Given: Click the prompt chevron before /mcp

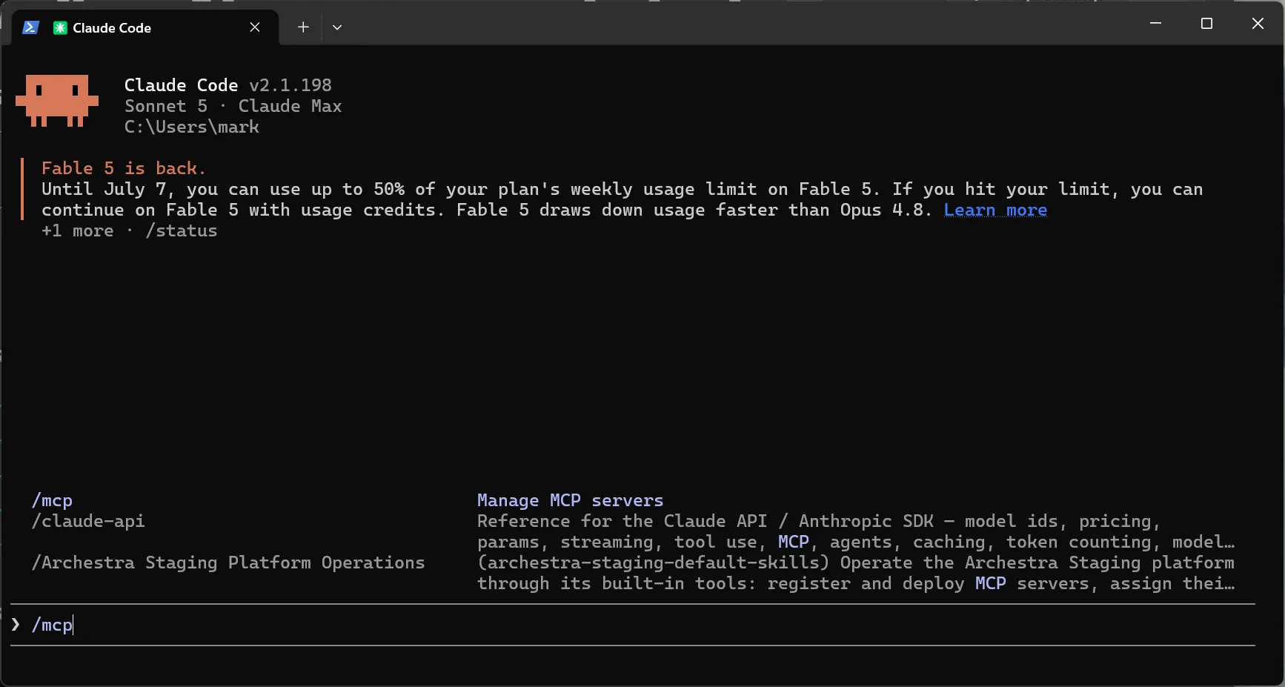Looking at the screenshot, I should (x=16, y=625).
